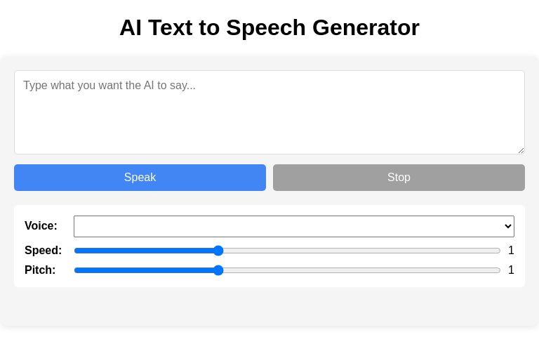The image size is (539, 337).
Task: Click the Pitch label
Action: pyautogui.click(x=40, y=270)
